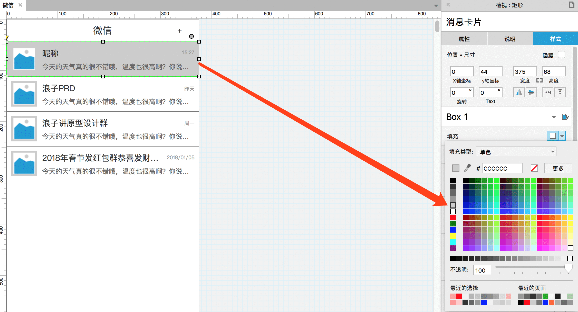
Task: Select the white swatch in the left column
Action: 453,211
